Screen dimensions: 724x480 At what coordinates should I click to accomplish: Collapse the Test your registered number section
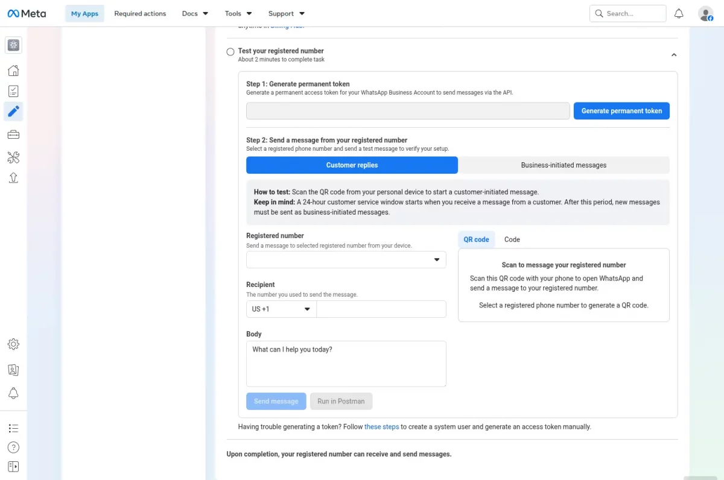point(674,55)
